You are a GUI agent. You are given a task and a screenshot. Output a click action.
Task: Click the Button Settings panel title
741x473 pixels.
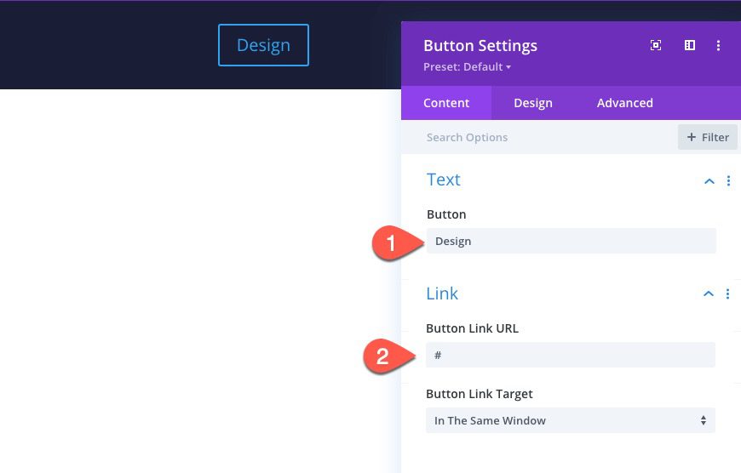click(480, 46)
